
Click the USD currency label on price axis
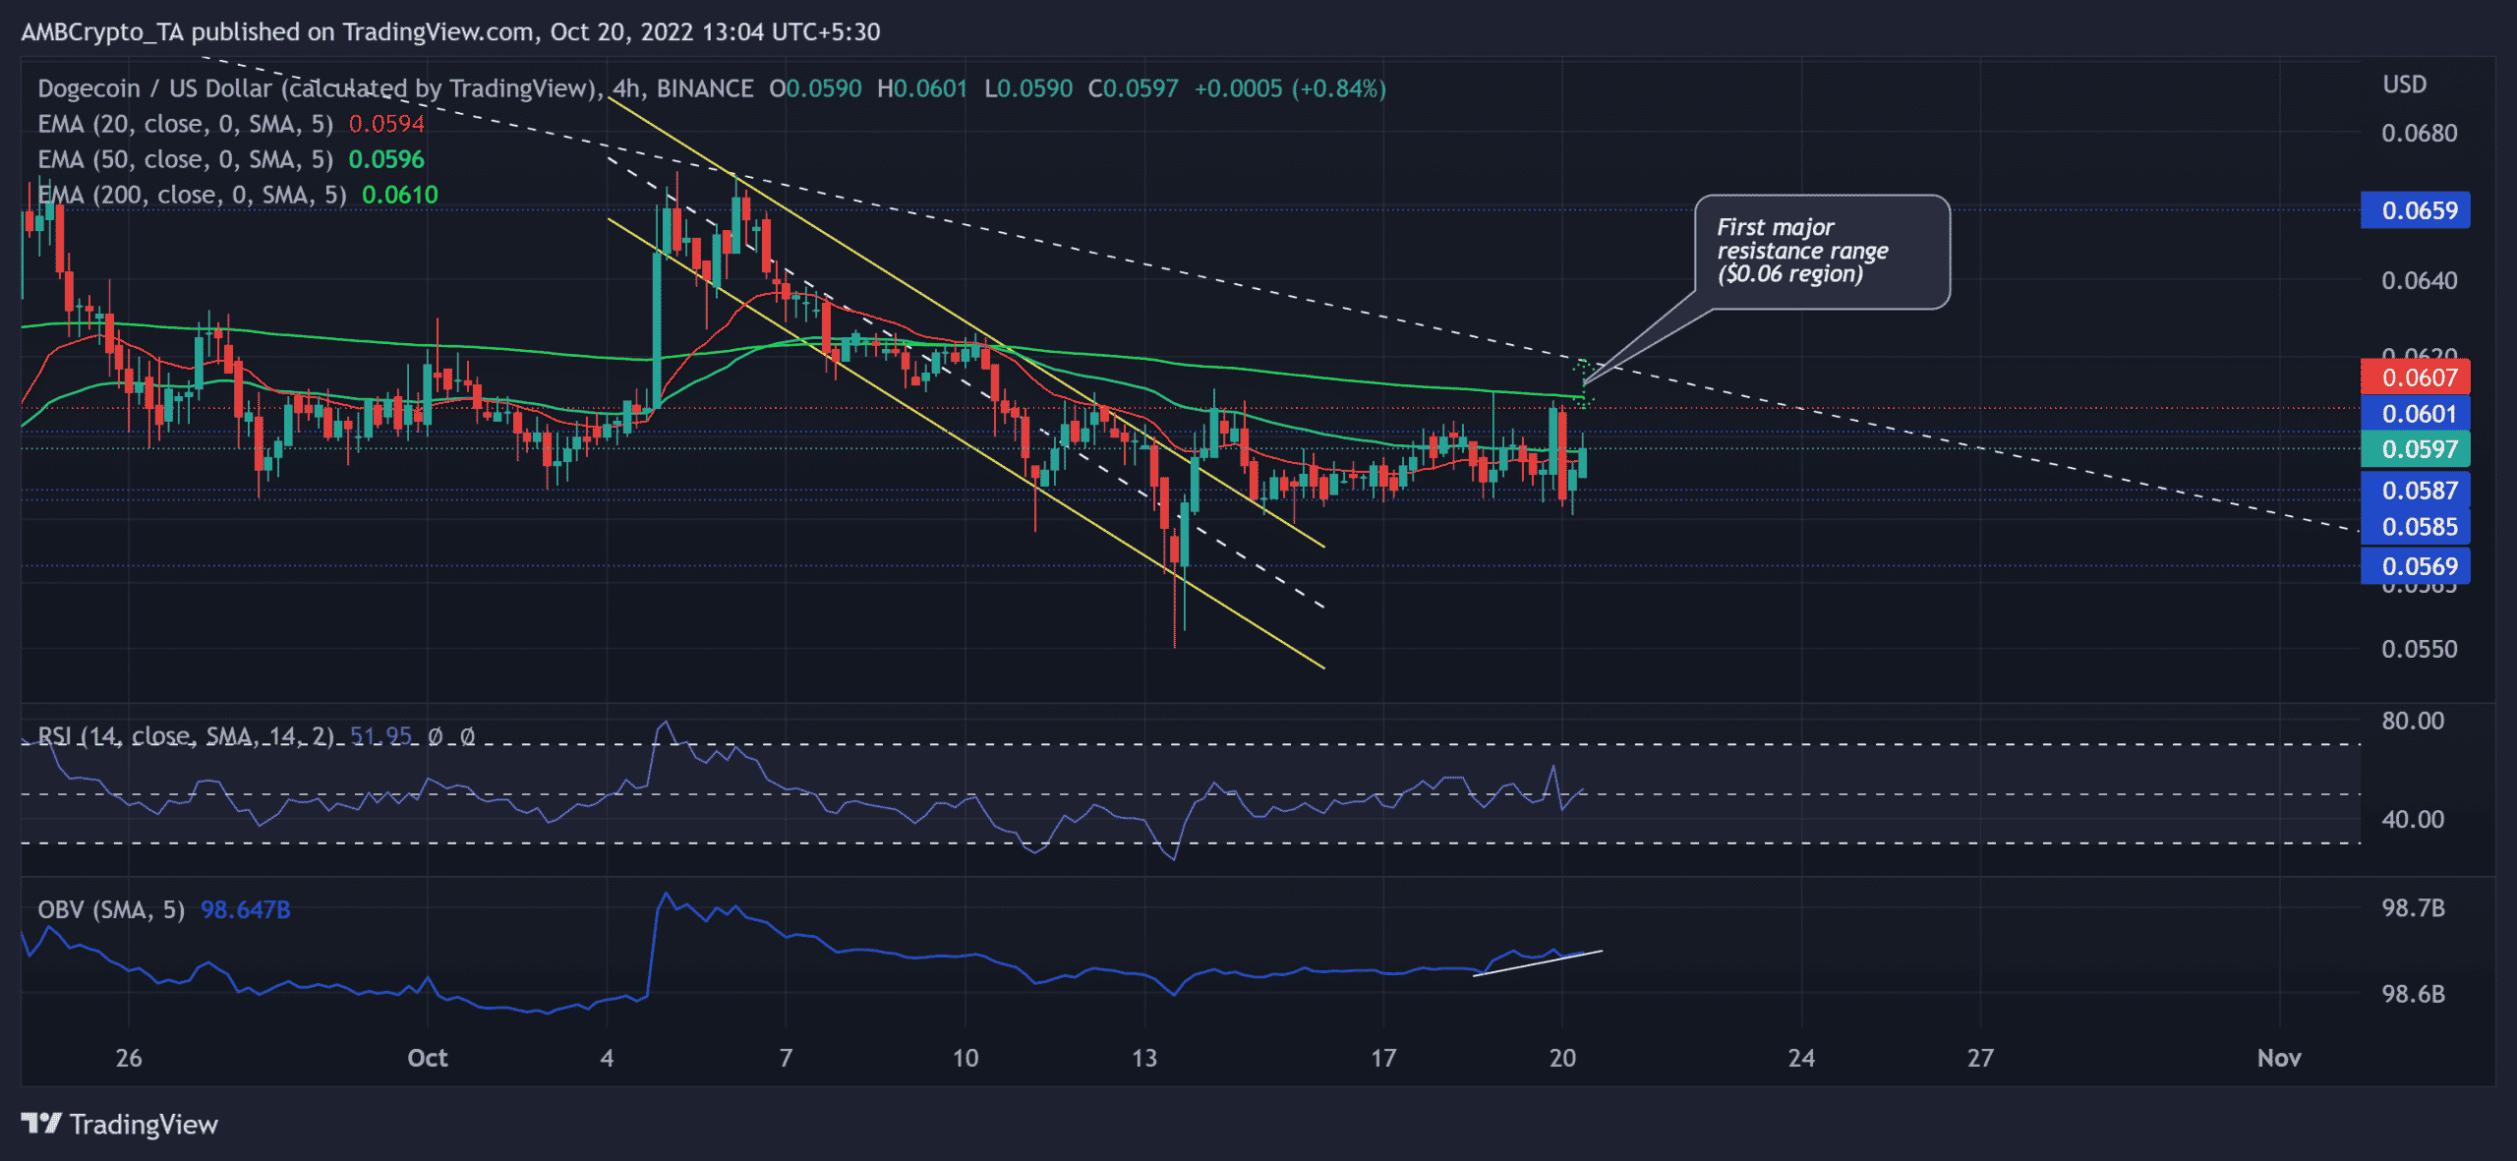(x=2404, y=85)
